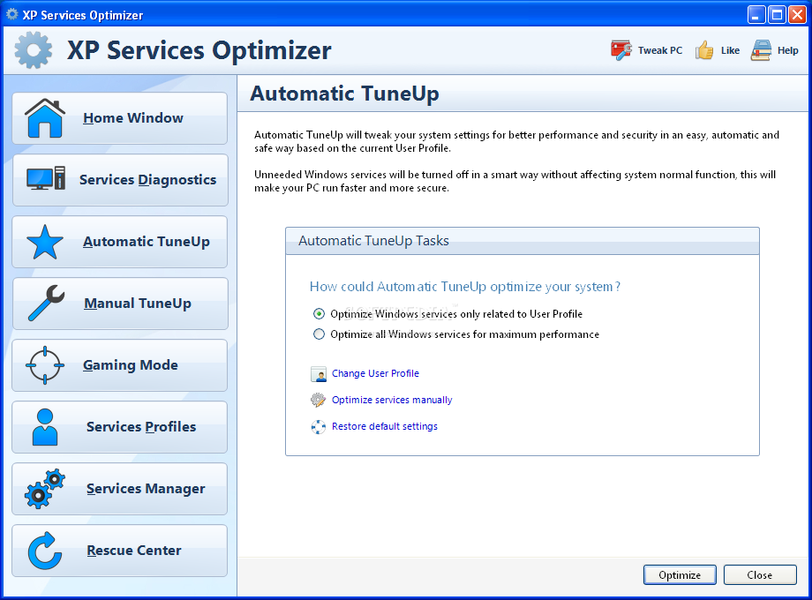
Task: Click the wrench Manual TuneUp icon
Action: coord(46,303)
